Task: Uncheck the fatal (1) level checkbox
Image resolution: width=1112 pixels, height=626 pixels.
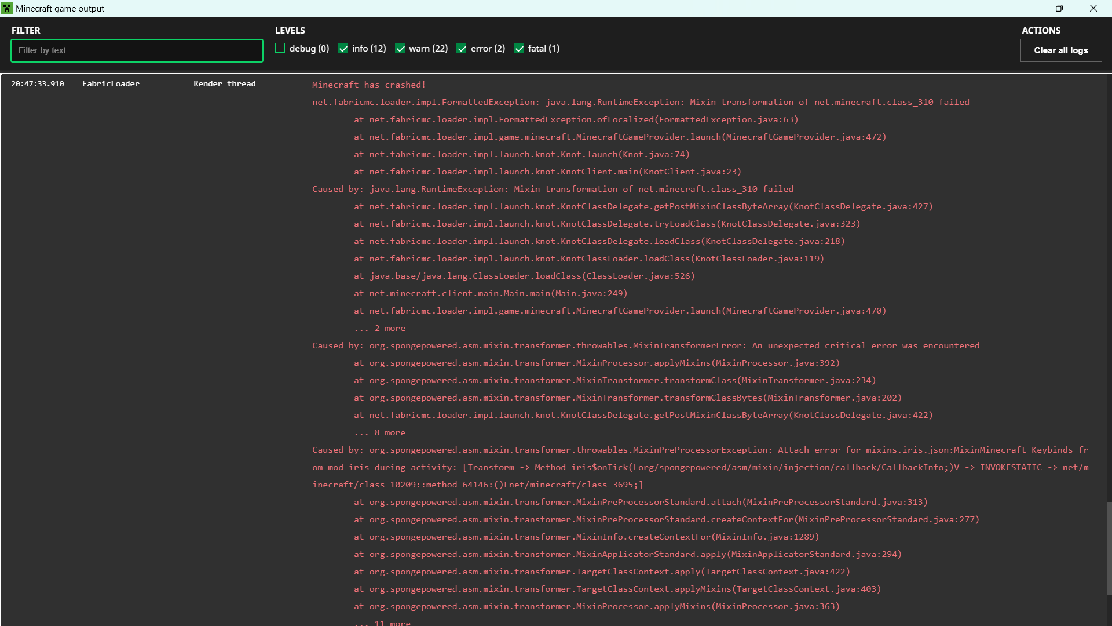Action: click(519, 48)
